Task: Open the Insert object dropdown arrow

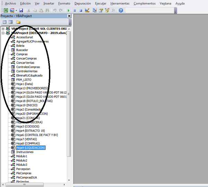Action: (x=16, y=10)
